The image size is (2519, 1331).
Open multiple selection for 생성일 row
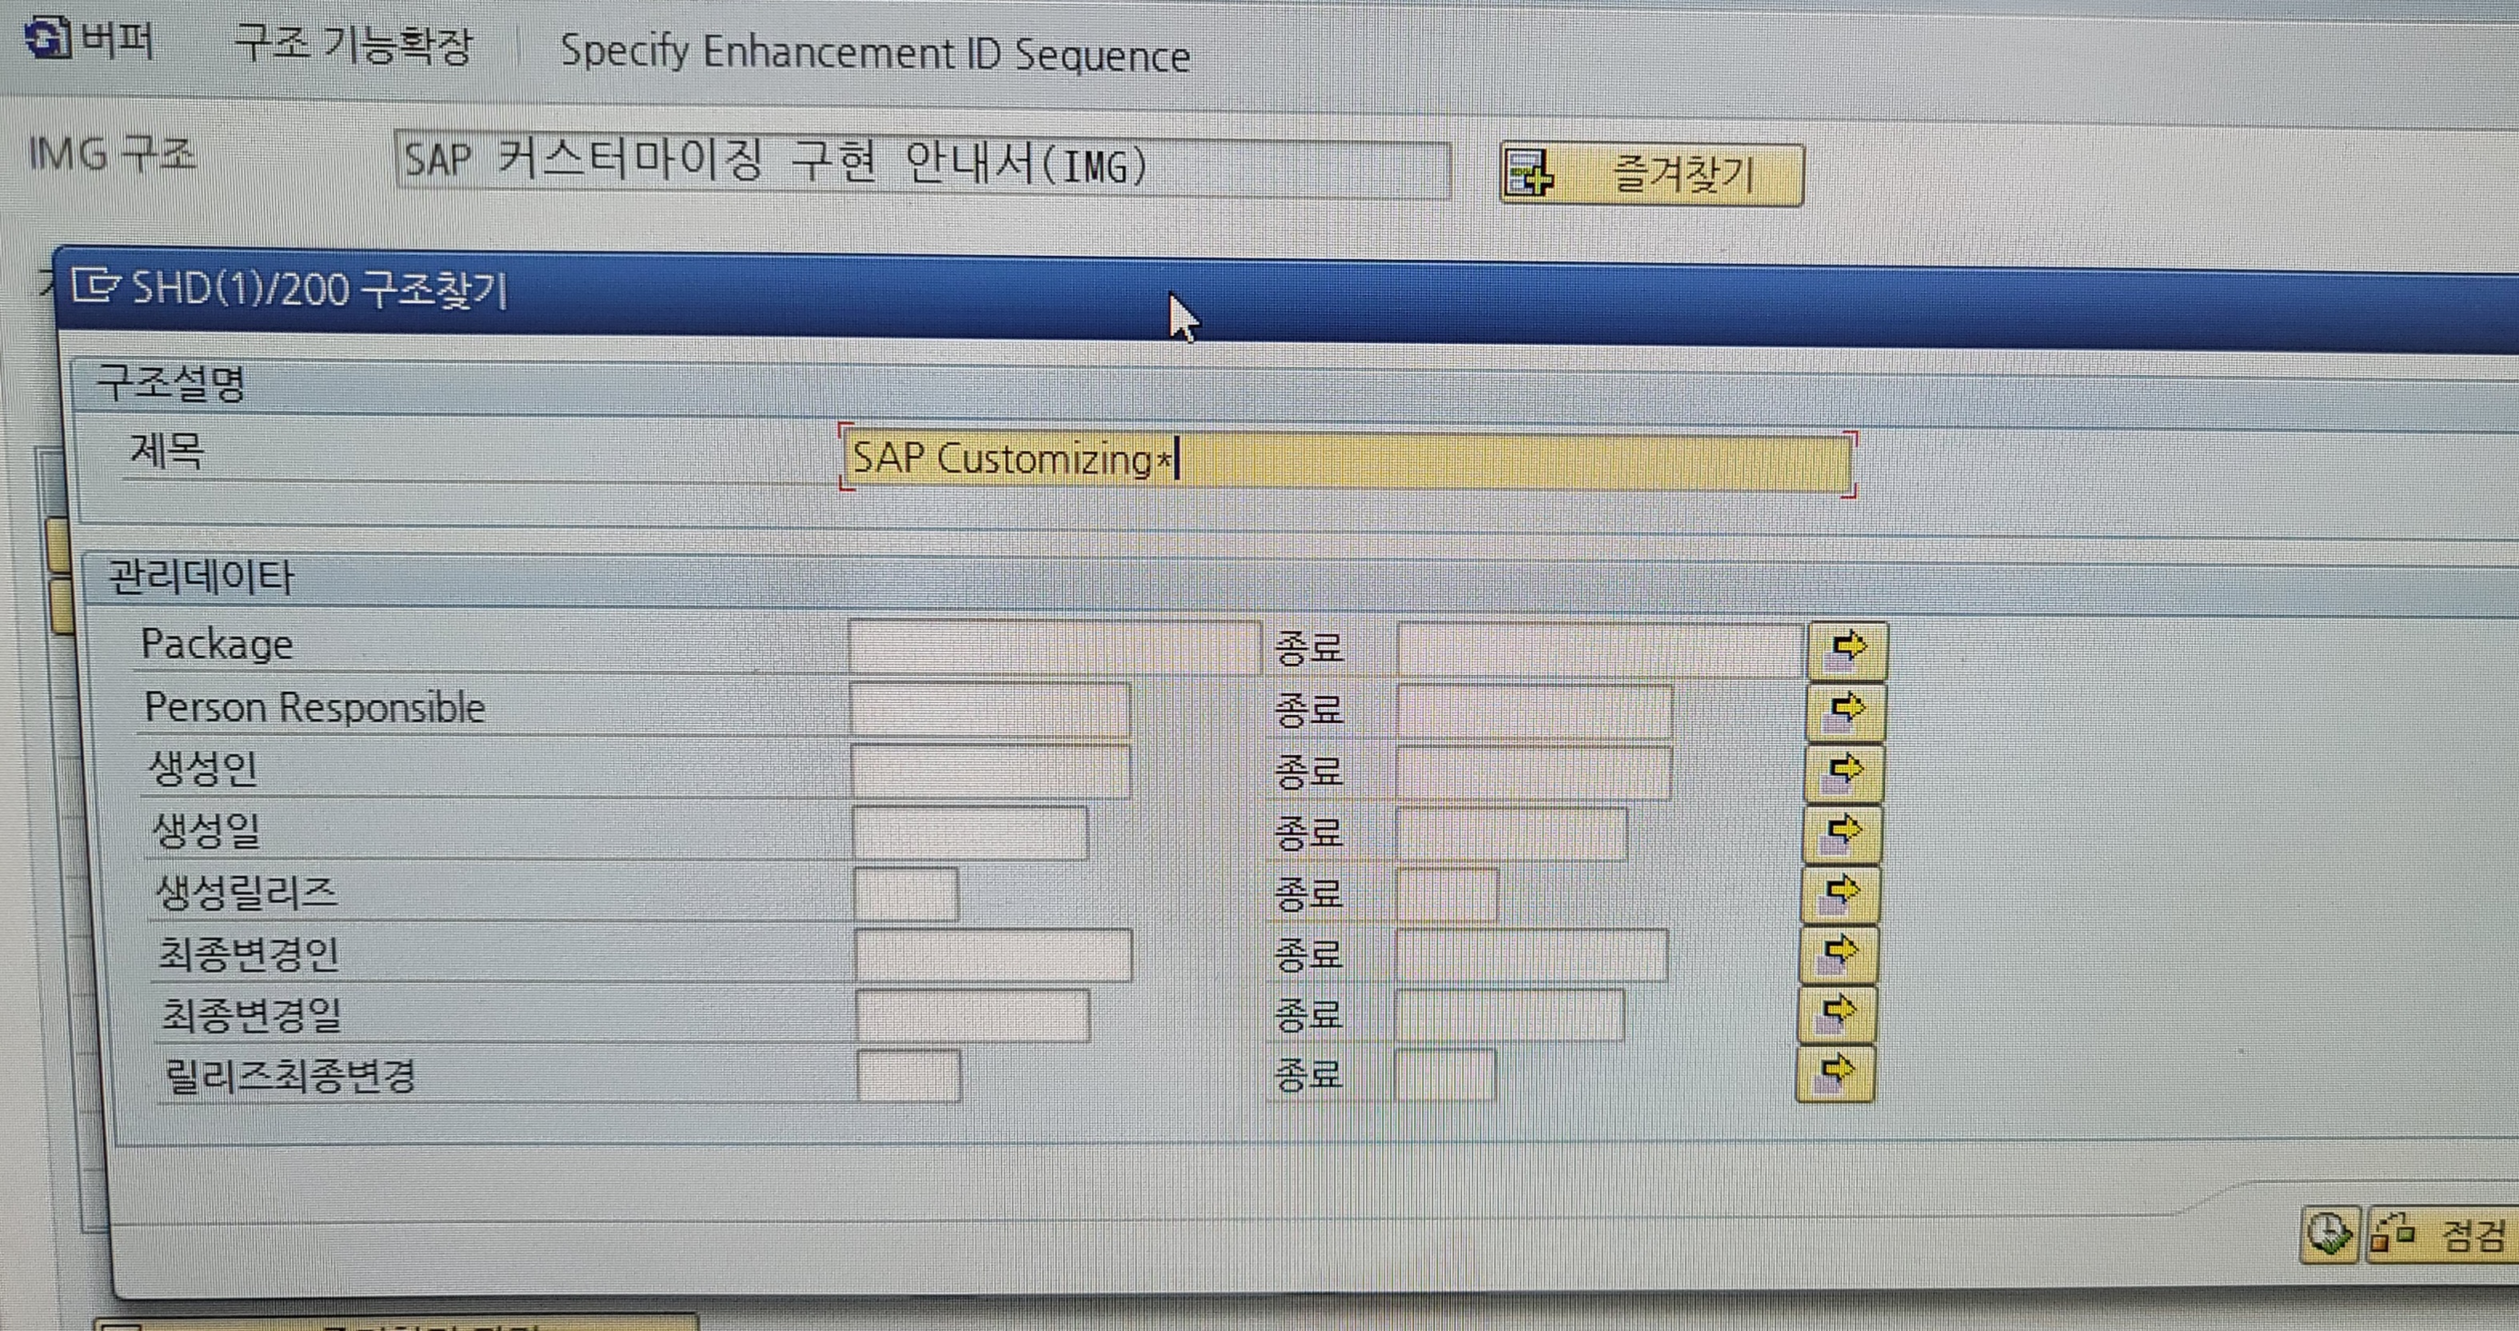point(1842,833)
